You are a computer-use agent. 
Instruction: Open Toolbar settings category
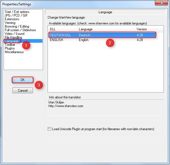coord(10,45)
